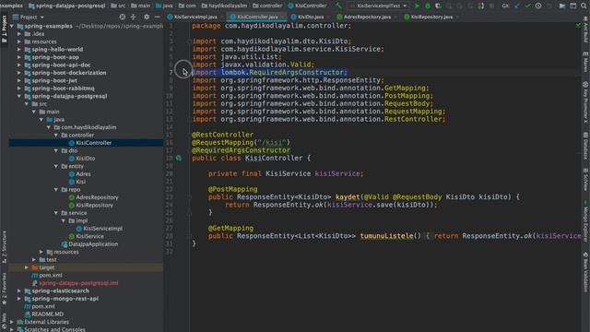Start debugging with the green bug icon
The height and width of the screenshot is (332, 590).
428,6
